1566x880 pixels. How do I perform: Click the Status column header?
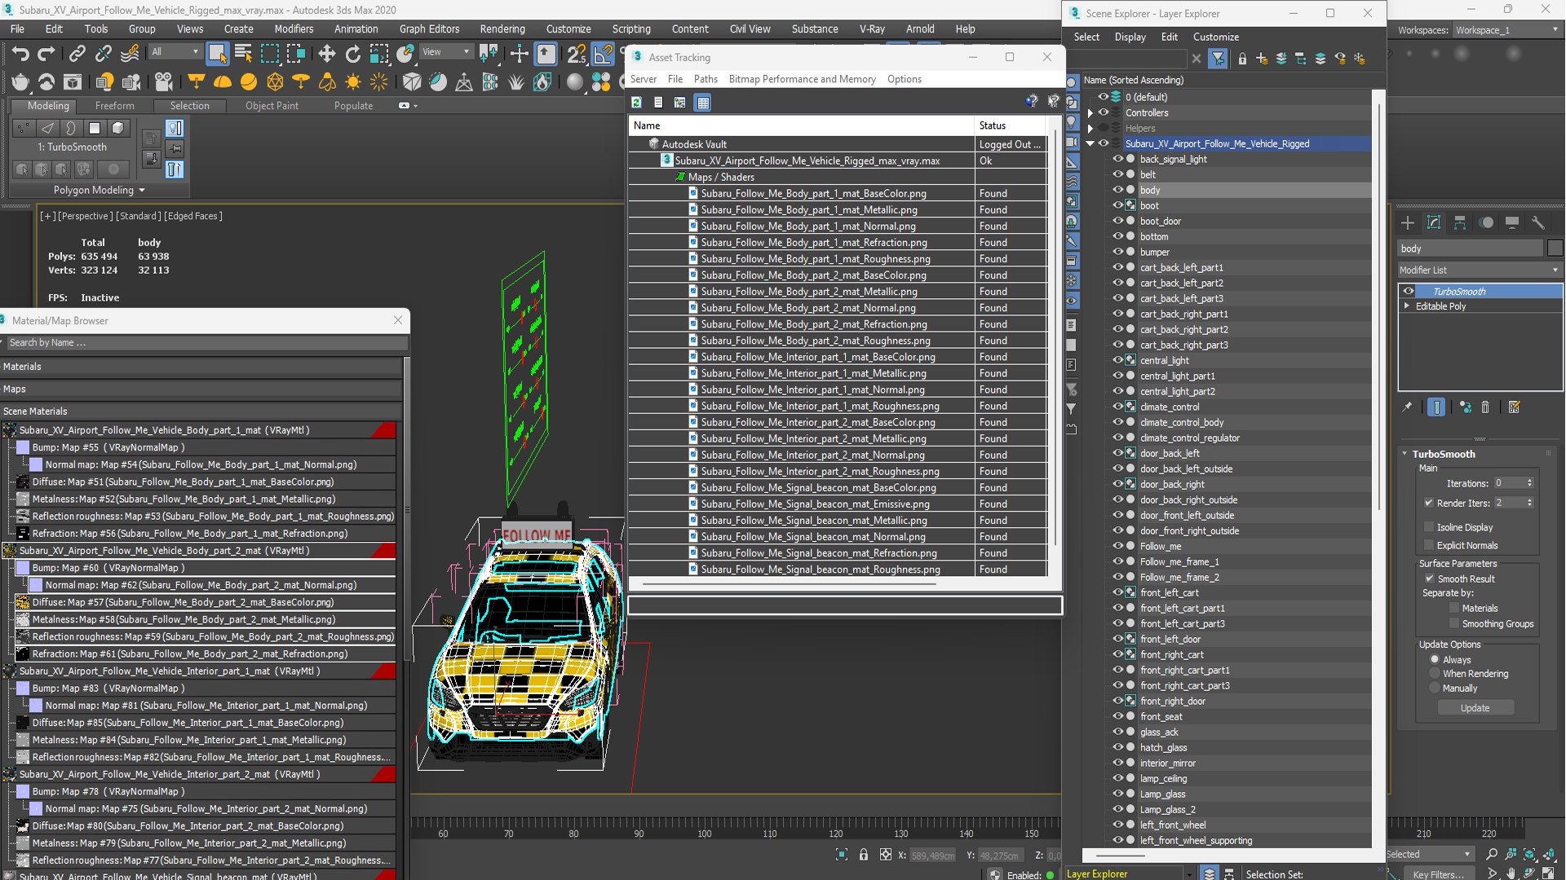click(1011, 125)
